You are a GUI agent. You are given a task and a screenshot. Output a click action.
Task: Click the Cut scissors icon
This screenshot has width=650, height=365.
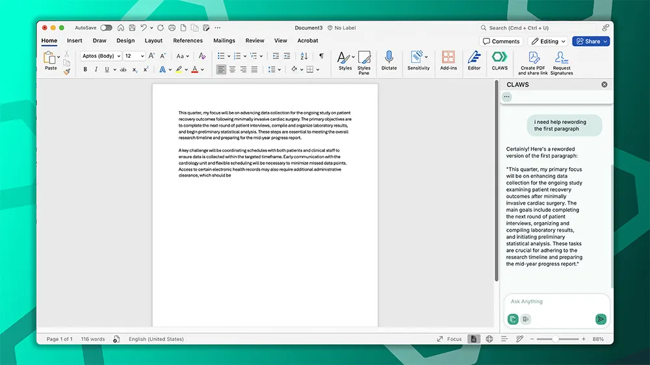[x=66, y=55]
